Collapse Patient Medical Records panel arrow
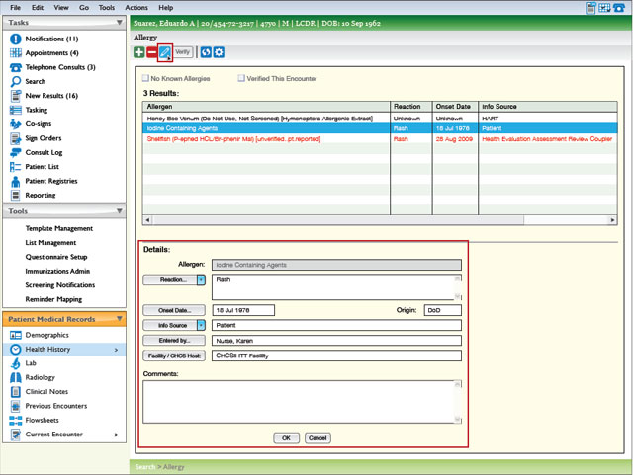This screenshot has width=633, height=475. [x=119, y=319]
